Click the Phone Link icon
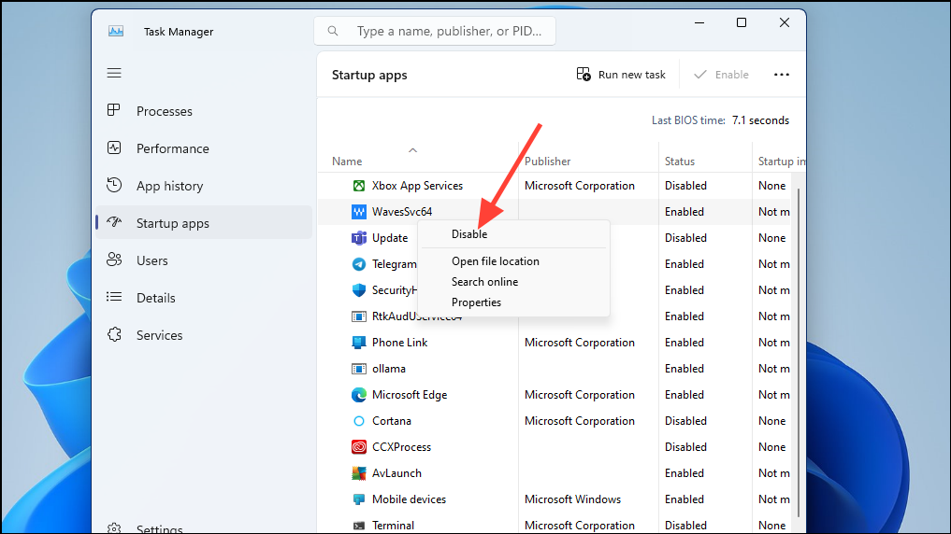 (x=359, y=343)
